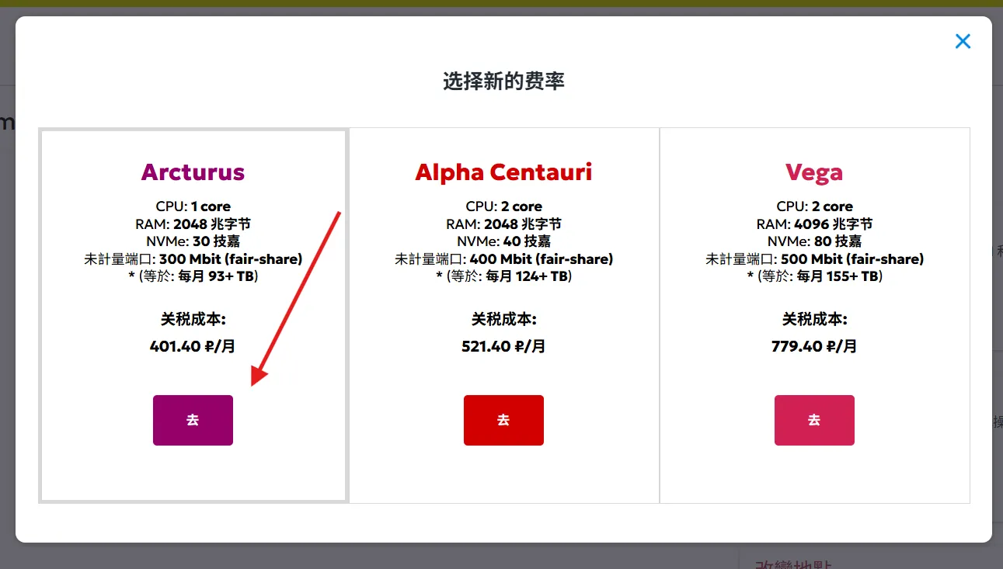Click the Arcturus plan title

193,172
